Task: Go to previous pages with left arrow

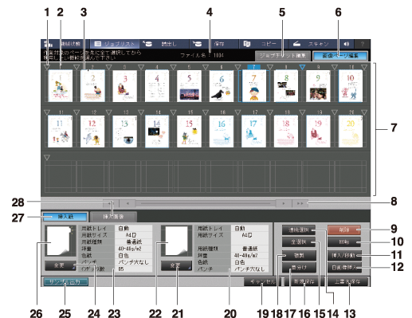Action: 128,203
